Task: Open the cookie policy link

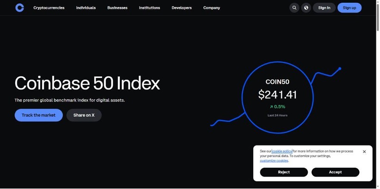Action: (282, 151)
